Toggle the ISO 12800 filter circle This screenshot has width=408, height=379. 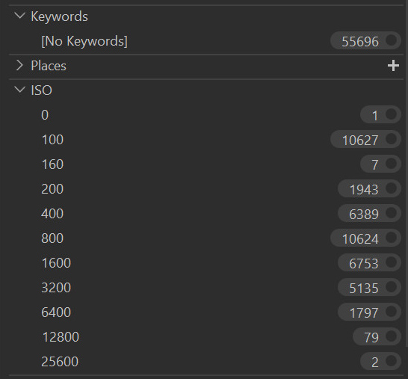pos(391,336)
